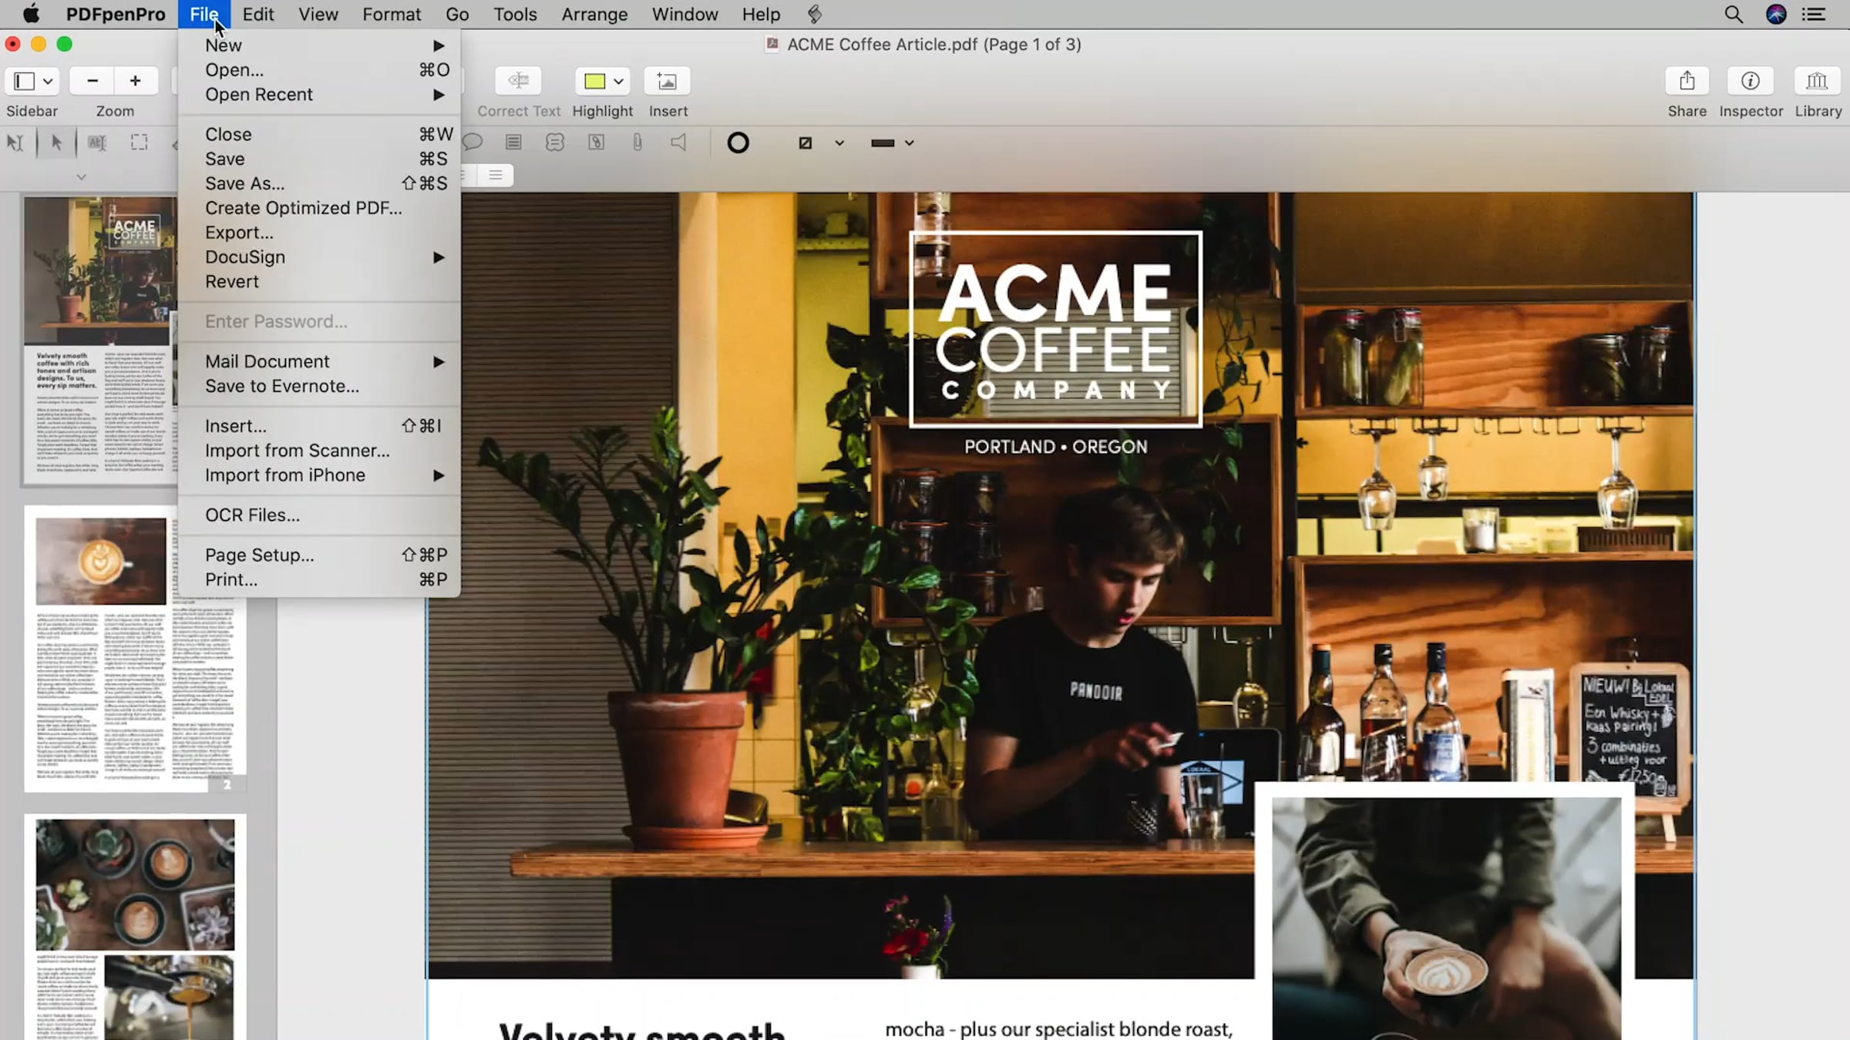The height and width of the screenshot is (1040, 1850).
Task: Select the audio annotation speaker icon
Action: pyautogui.click(x=678, y=143)
